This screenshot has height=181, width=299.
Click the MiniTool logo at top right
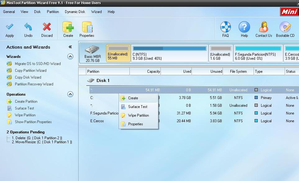click(x=289, y=12)
